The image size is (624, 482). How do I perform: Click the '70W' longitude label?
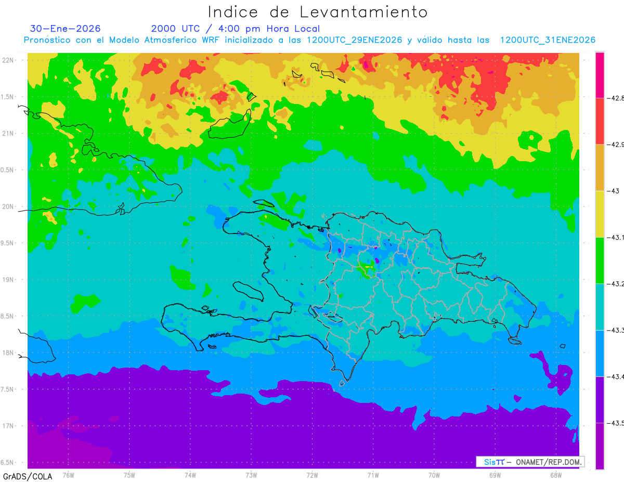[x=434, y=475]
